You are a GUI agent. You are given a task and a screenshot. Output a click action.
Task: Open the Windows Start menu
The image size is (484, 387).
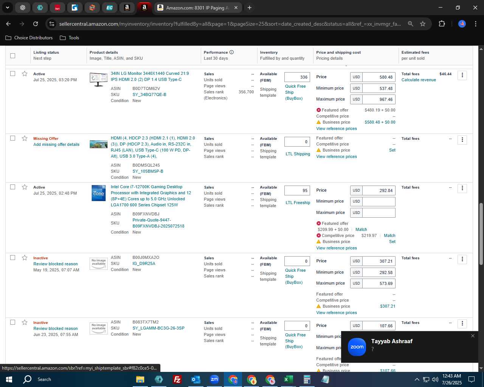pyautogui.click(x=9, y=379)
